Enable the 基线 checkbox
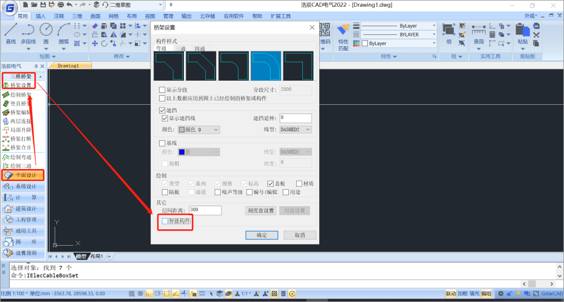The height and width of the screenshot is (302, 564). coord(162,143)
